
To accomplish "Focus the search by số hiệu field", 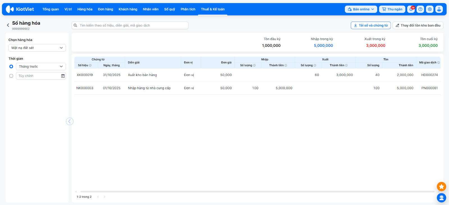I will coord(132,26).
